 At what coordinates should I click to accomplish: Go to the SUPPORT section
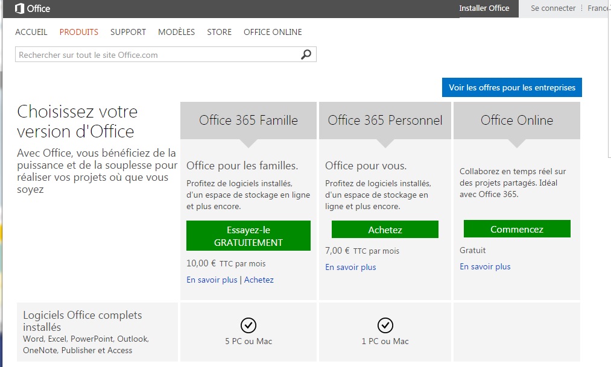click(128, 32)
